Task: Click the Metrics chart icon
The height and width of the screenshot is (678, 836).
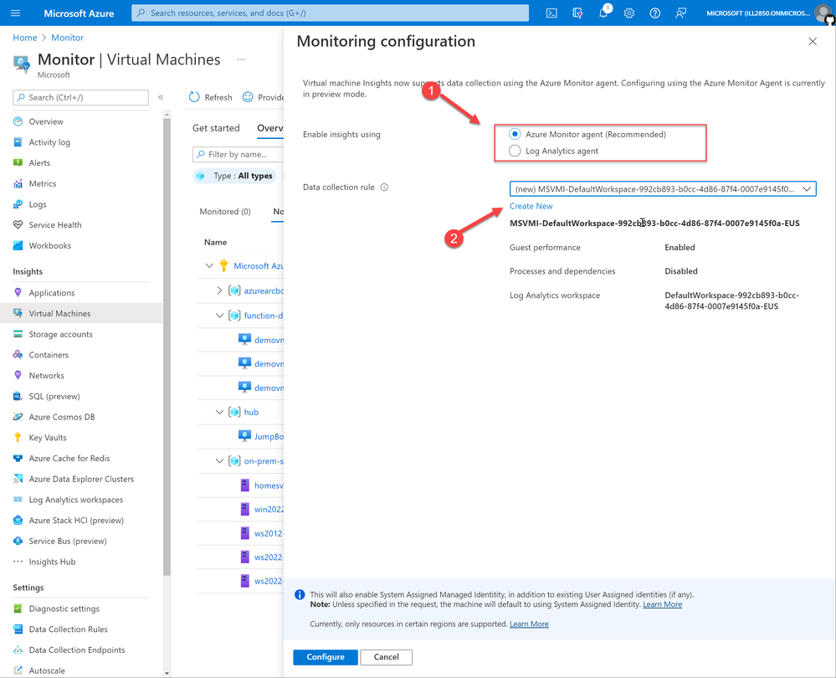Action: point(18,183)
